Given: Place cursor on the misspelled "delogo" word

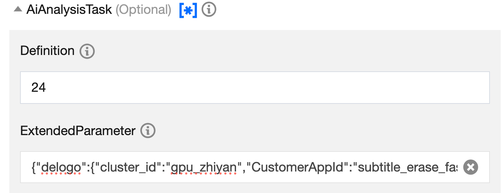Looking at the screenshot, I should [60, 167].
